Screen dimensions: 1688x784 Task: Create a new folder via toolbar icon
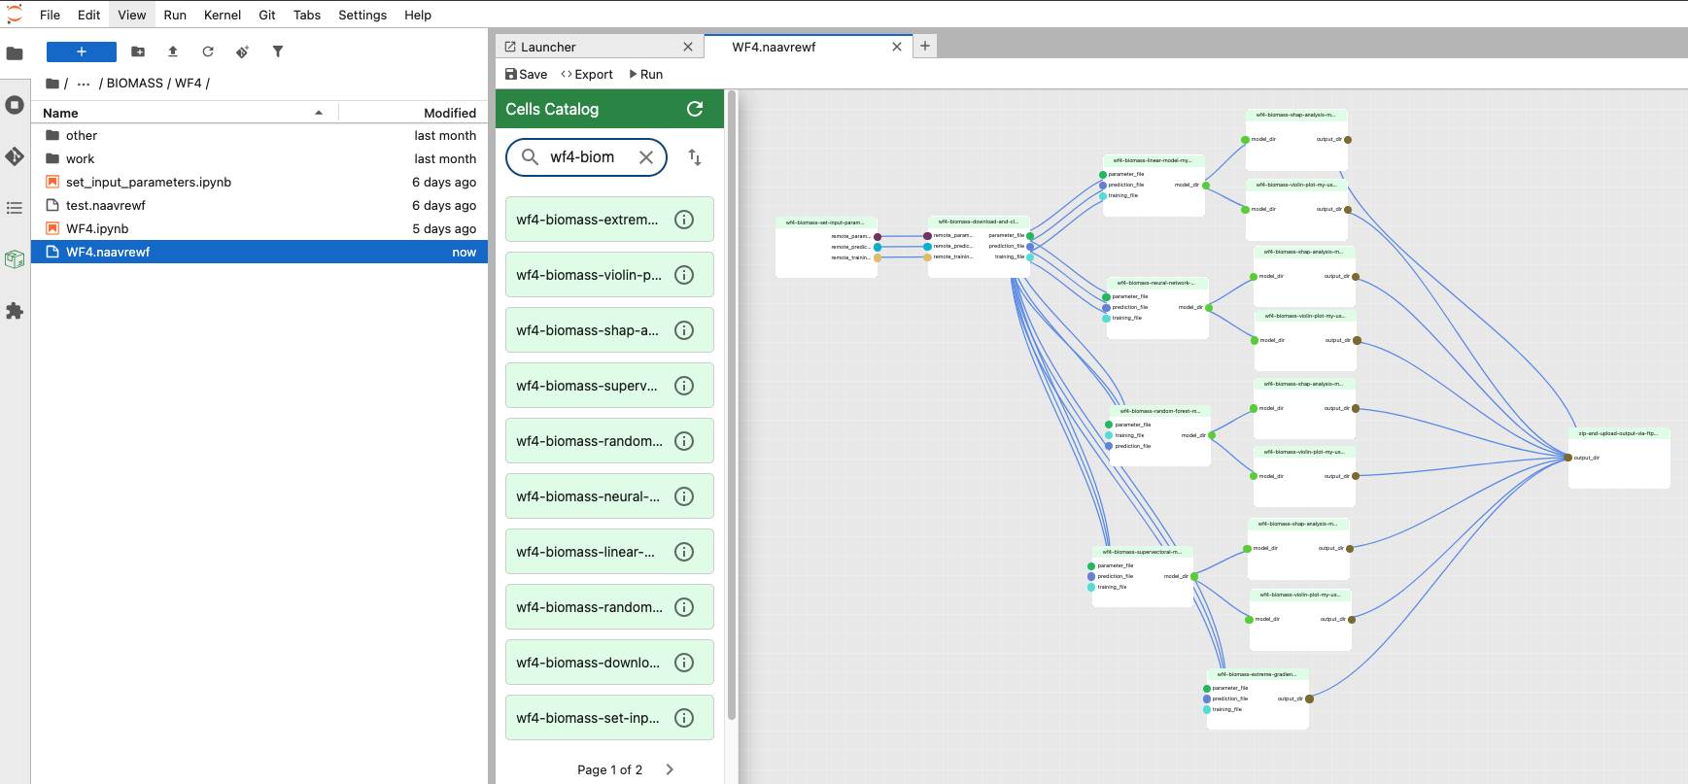point(138,51)
